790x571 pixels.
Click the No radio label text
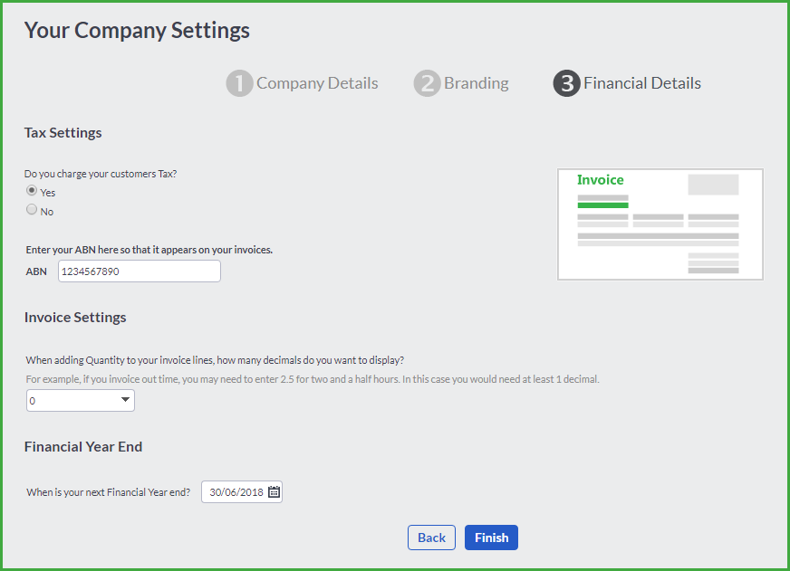pos(47,212)
